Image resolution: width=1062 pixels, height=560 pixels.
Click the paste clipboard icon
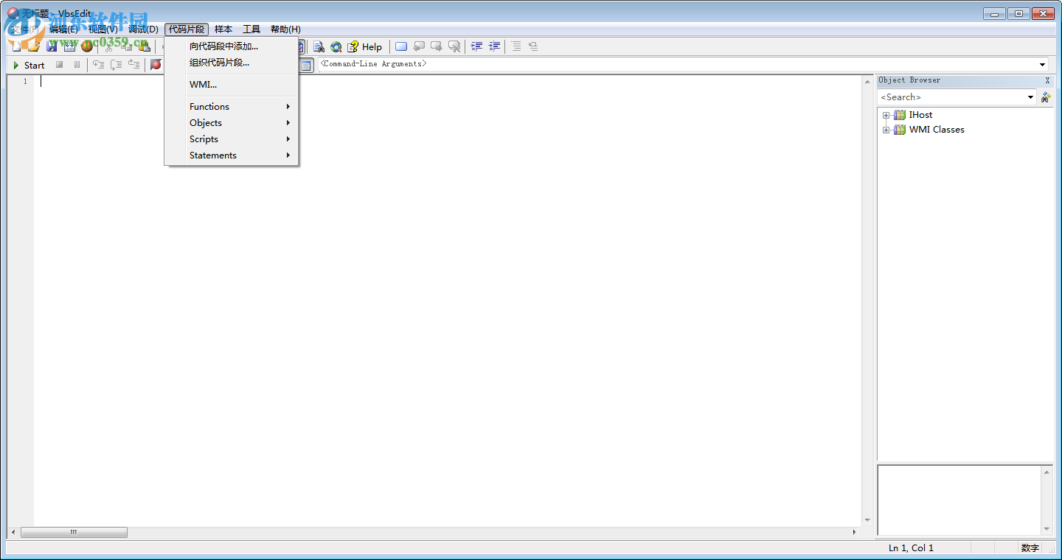point(145,46)
